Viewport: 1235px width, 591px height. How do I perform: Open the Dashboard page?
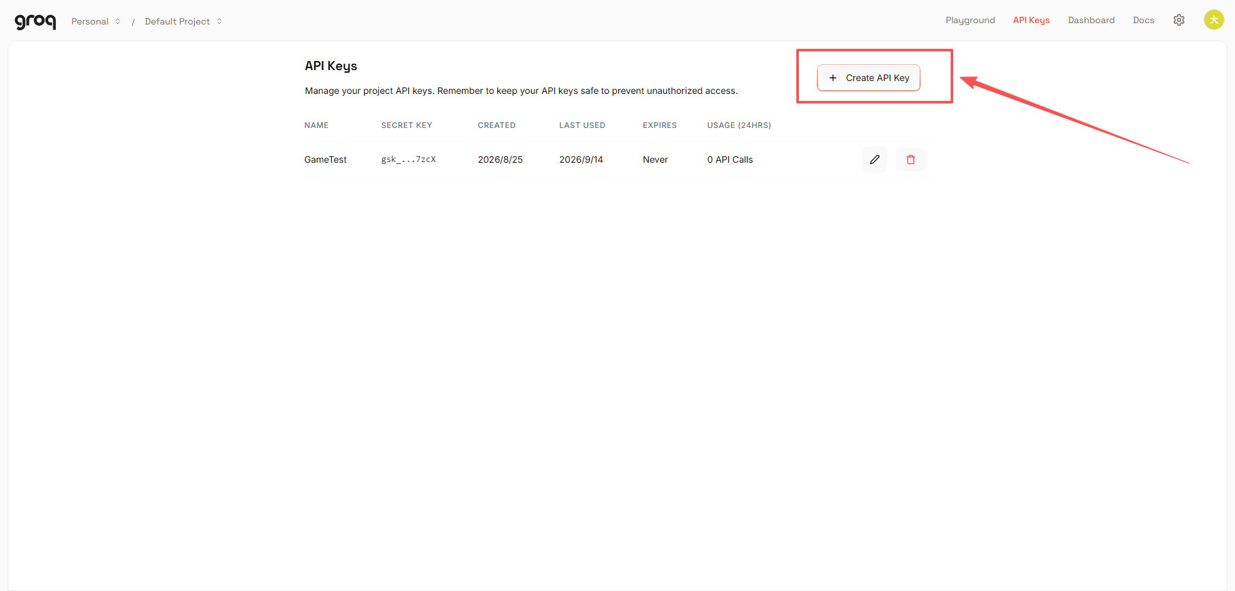[1091, 20]
